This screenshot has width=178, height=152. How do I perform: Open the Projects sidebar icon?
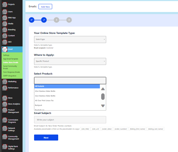pos(4,4)
